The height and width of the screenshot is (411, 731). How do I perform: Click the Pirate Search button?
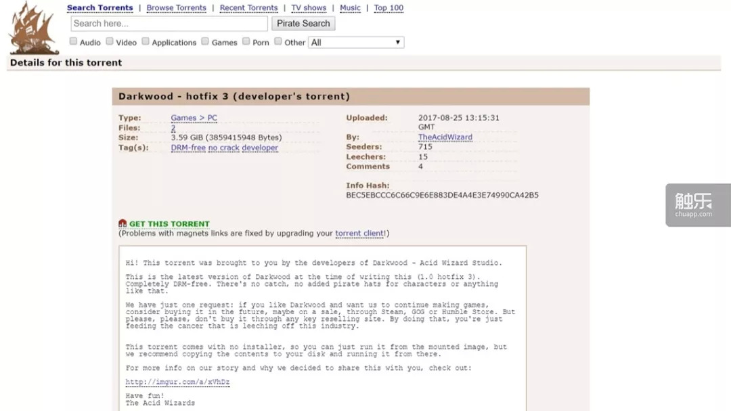coord(303,23)
